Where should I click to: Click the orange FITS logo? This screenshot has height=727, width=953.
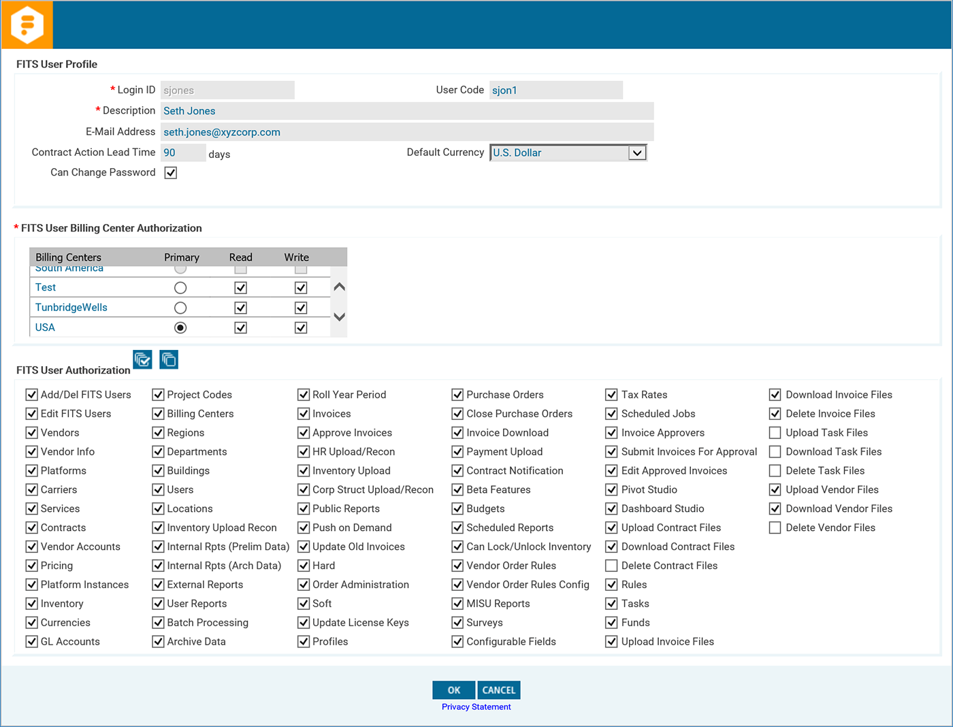pyautogui.click(x=27, y=25)
